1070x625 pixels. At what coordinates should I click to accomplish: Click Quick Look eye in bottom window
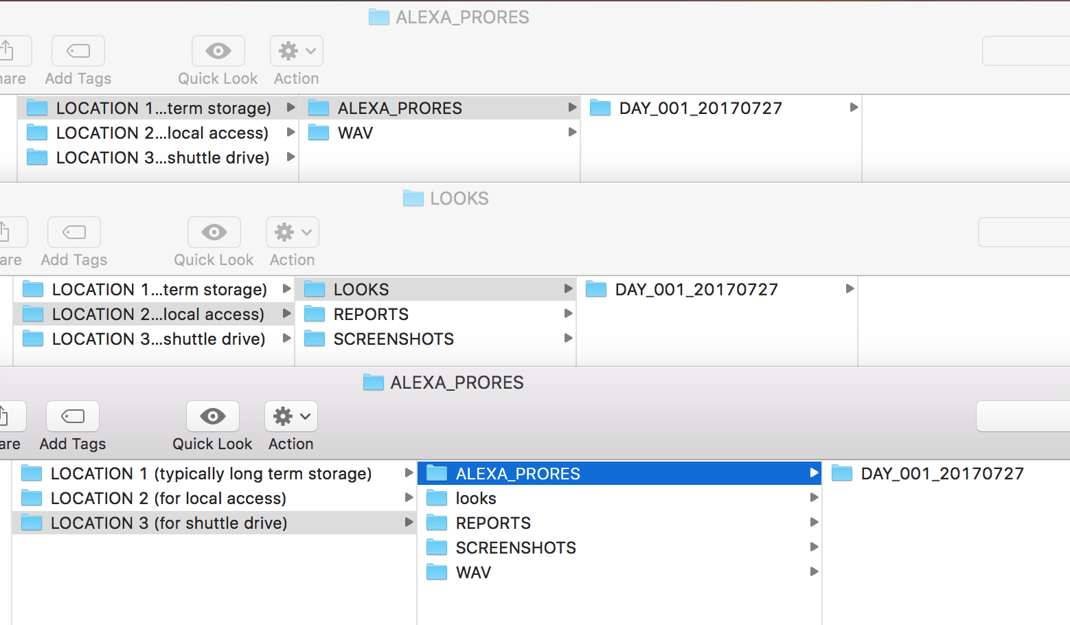pyautogui.click(x=212, y=417)
